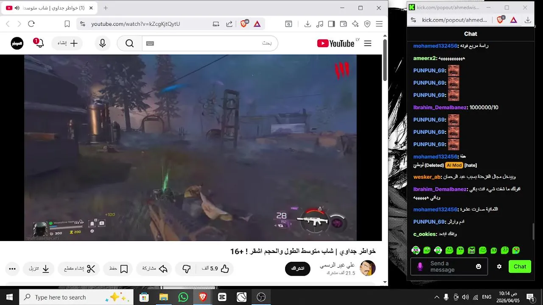This screenshot has height=305, width=543.
Task: Create a clip with the scissors button
Action: coord(79,269)
